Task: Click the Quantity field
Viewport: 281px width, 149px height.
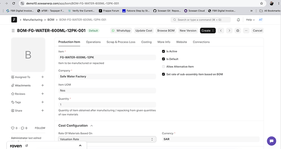Action: click(107, 104)
